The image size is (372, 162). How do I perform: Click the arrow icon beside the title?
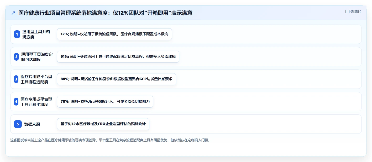point(13,13)
